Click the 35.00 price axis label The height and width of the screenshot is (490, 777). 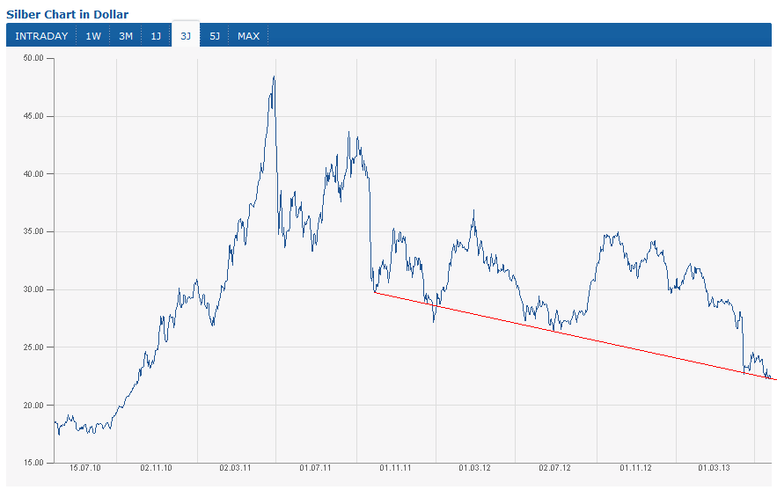(33, 231)
